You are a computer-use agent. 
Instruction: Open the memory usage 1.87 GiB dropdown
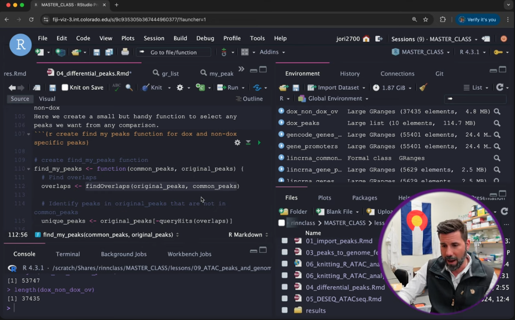tap(392, 88)
